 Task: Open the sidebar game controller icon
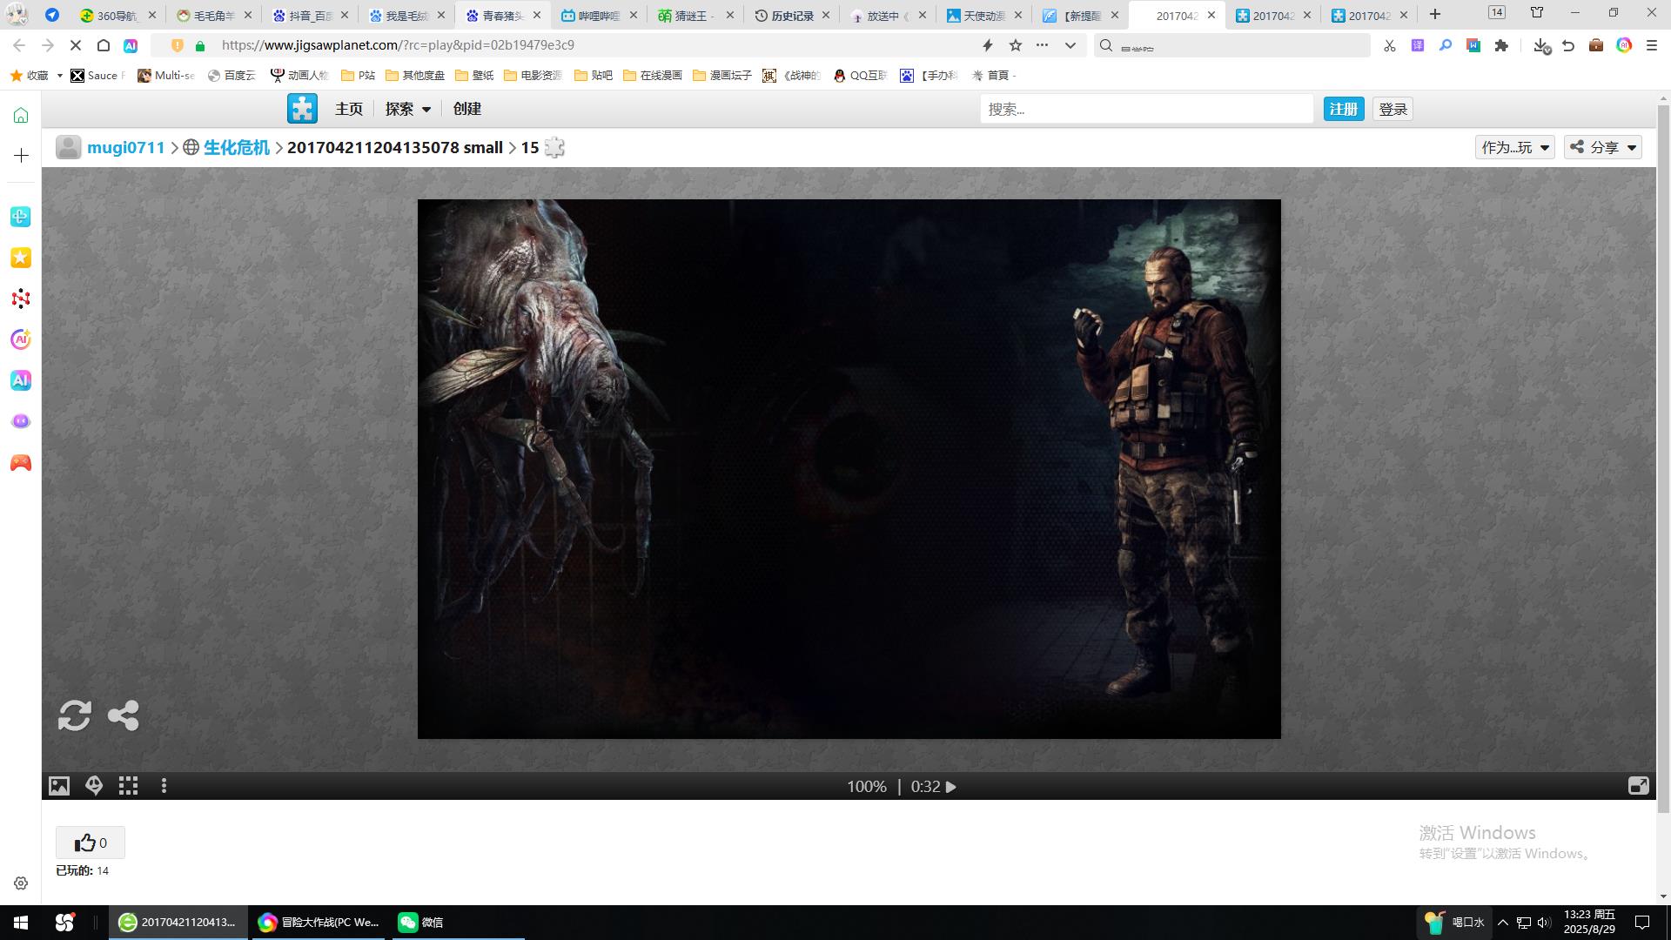pos(21,463)
